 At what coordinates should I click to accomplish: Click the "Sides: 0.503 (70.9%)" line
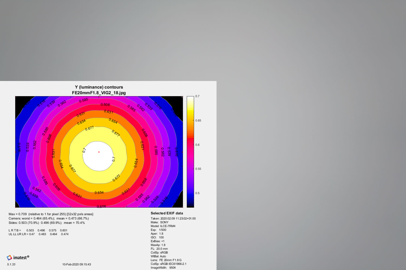pos(47,223)
